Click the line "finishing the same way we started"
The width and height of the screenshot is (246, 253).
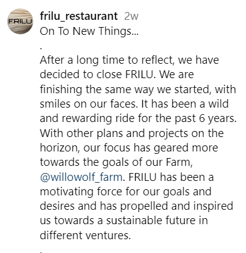(138, 90)
